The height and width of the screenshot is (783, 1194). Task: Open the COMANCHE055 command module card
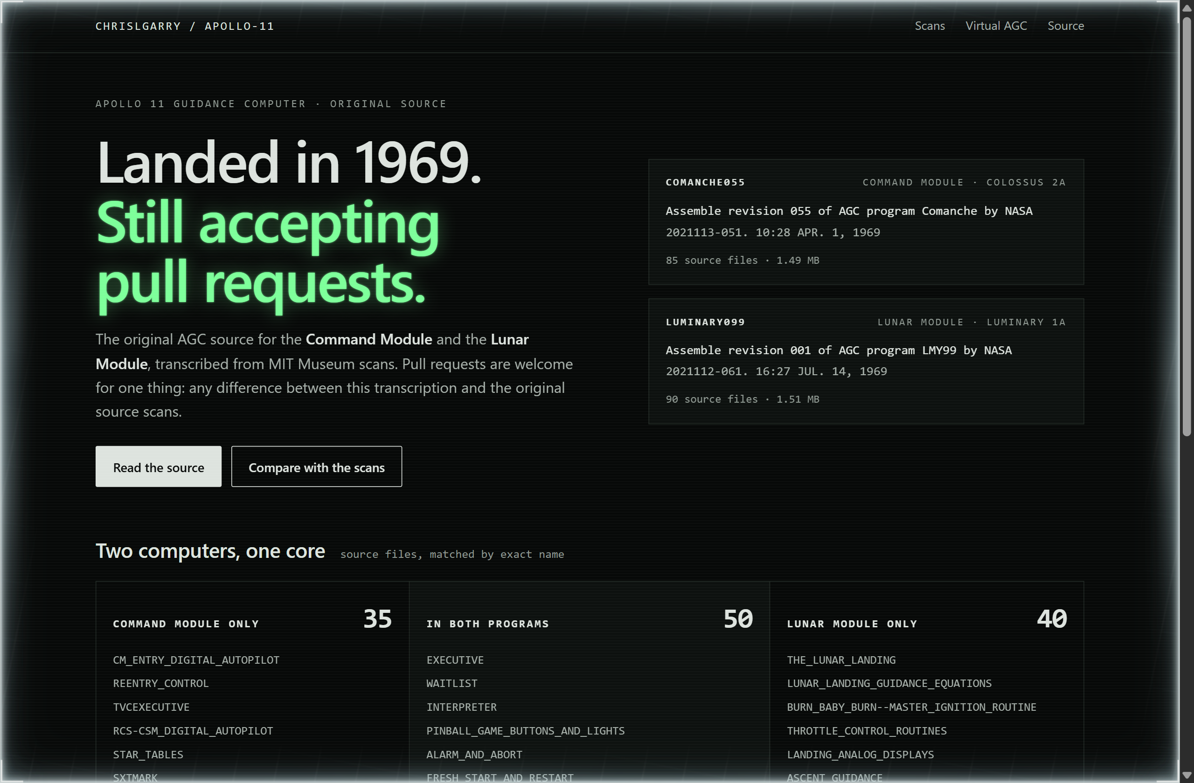pos(866,222)
